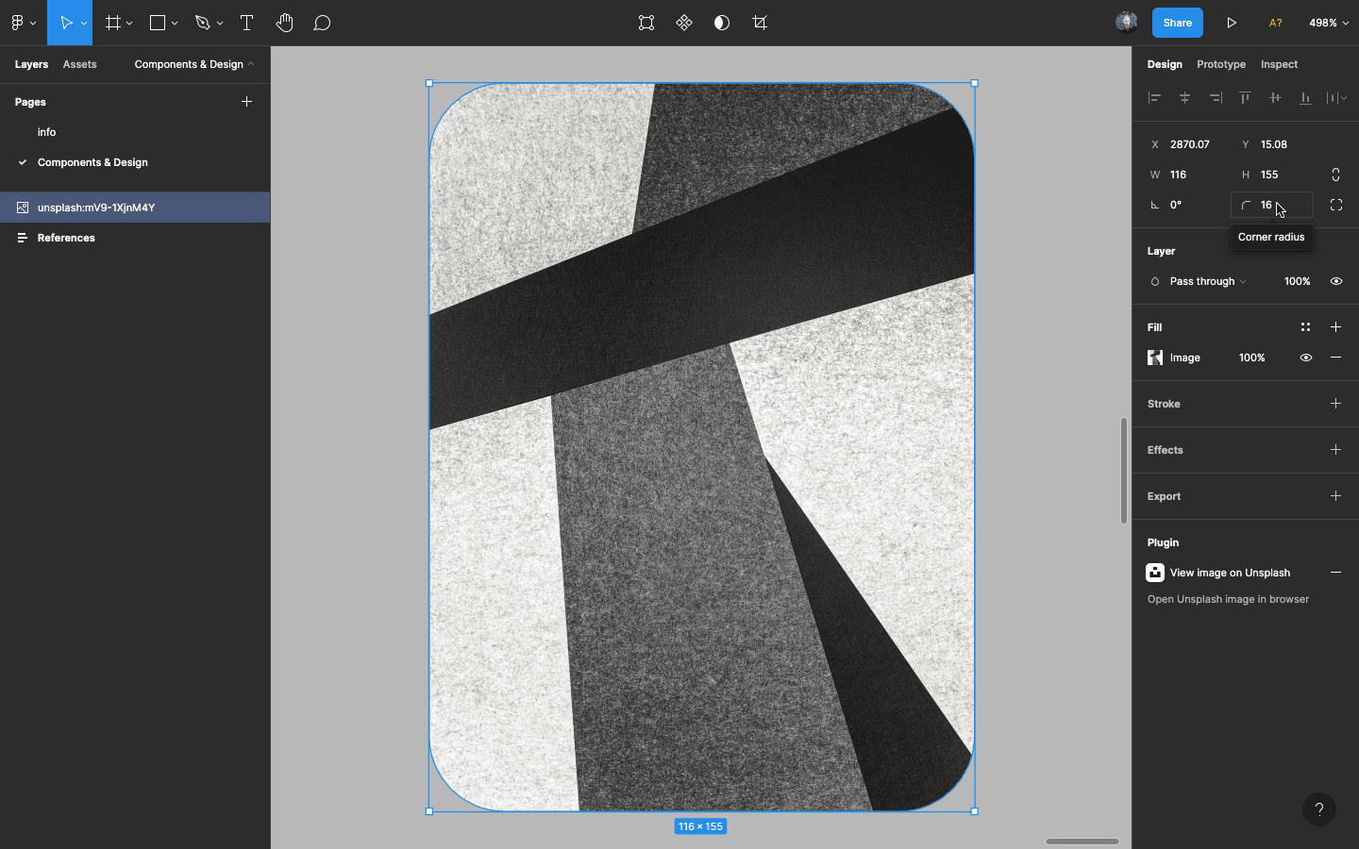
Task: Open Pen tool dropdown arrow
Action: [x=220, y=24]
